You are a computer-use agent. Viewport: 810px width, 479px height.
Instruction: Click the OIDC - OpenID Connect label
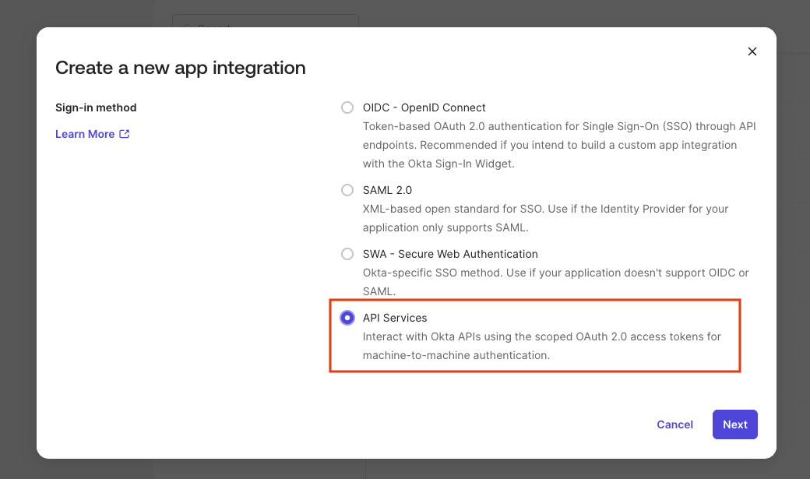pyautogui.click(x=424, y=107)
